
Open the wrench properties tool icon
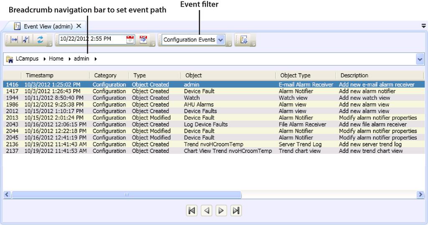(25, 40)
